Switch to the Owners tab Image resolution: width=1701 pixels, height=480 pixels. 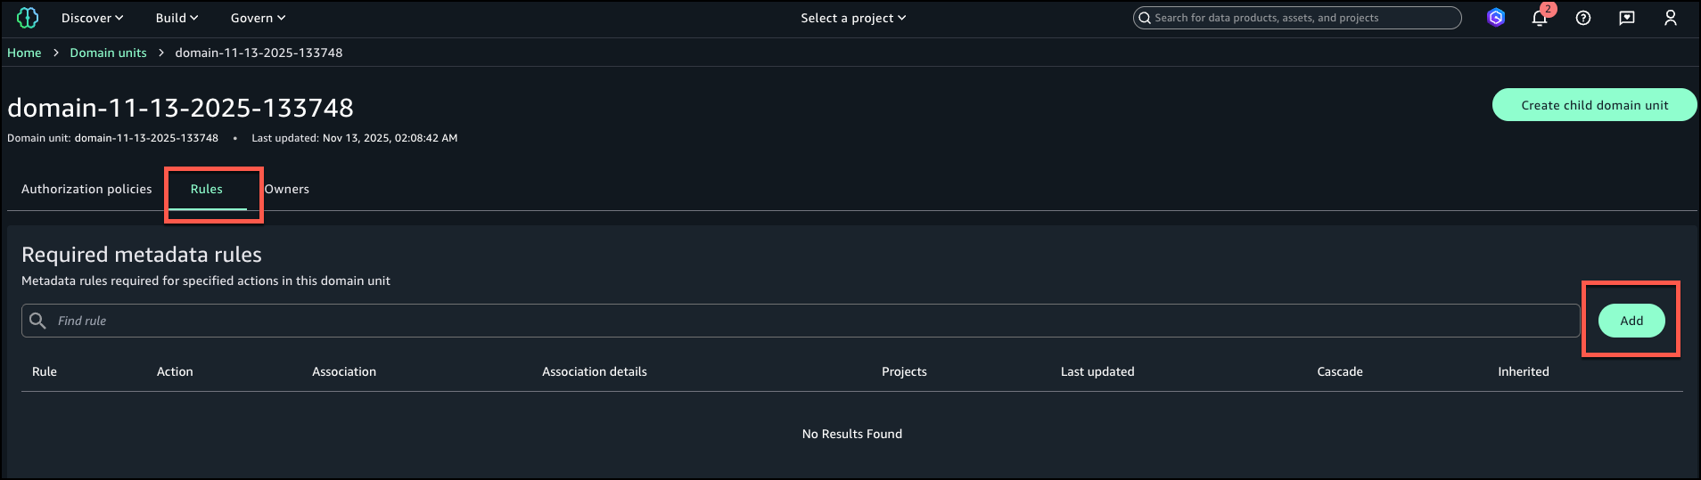287,189
